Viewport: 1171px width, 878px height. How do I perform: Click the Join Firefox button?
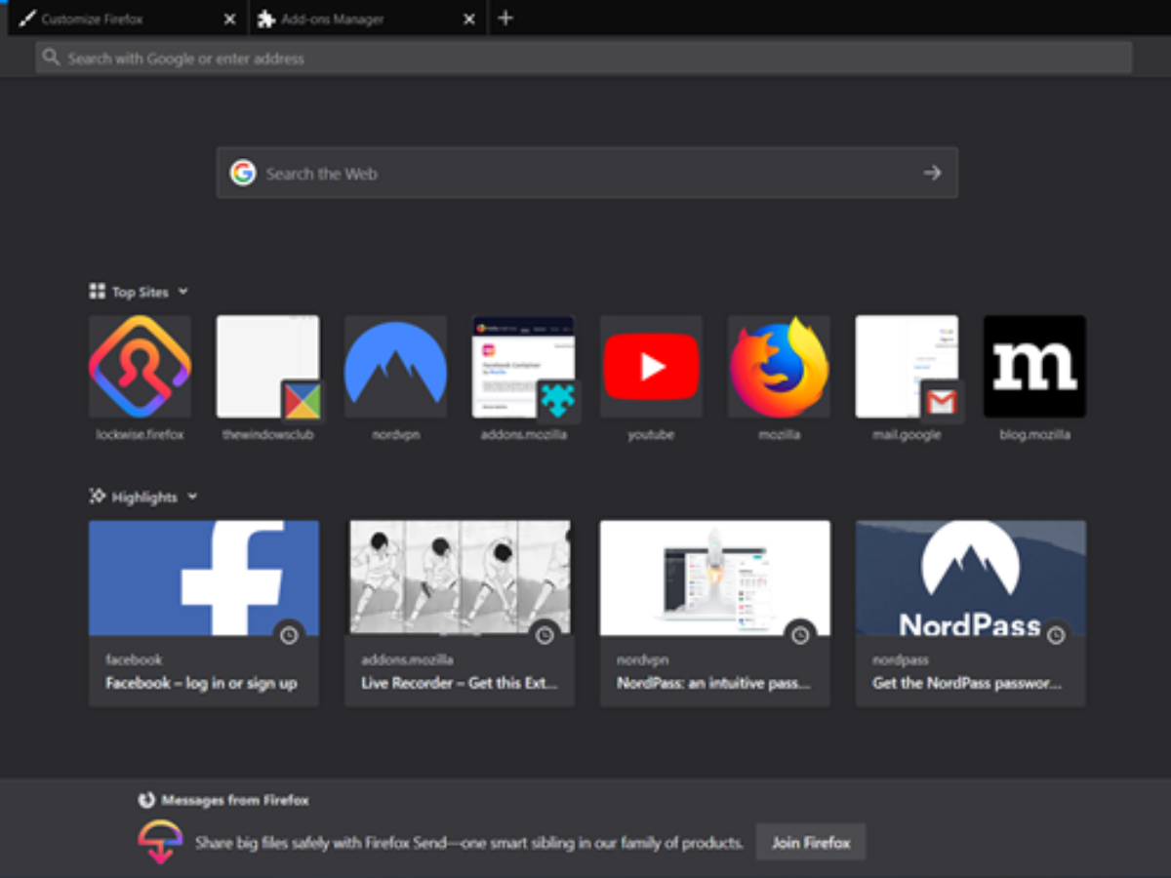pos(811,842)
